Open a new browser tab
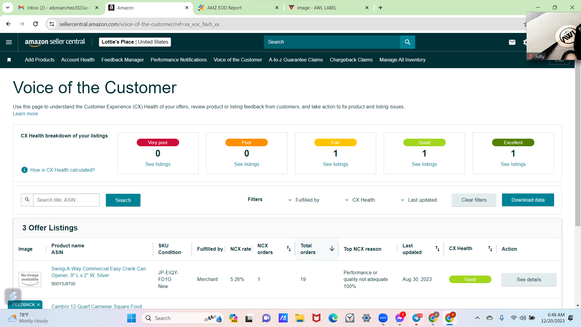The image size is (581, 327). pyautogui.click(x=380, y=8)
